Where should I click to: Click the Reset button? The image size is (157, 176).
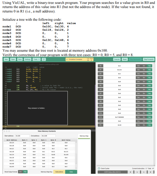[125, 59]
